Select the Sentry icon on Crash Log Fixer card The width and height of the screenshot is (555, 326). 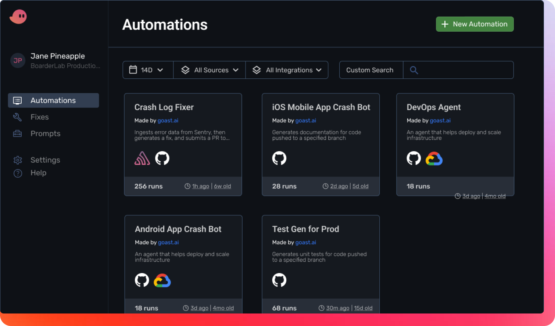(x=142, y=158)
